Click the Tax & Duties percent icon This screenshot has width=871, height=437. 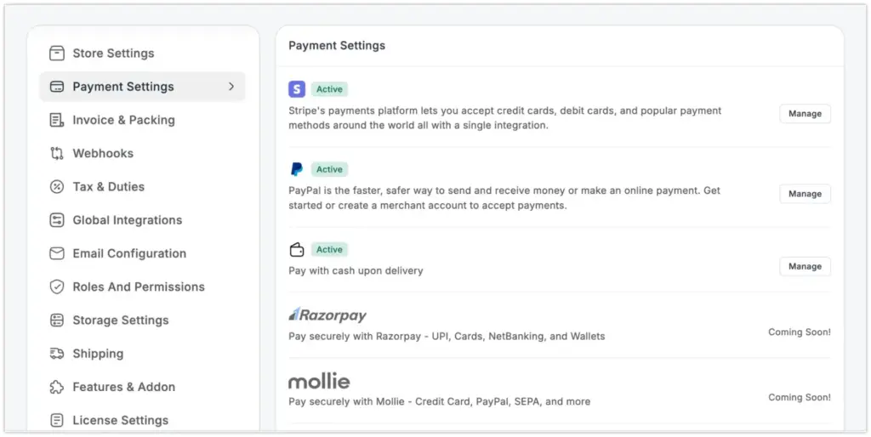[x=57, y=187]
